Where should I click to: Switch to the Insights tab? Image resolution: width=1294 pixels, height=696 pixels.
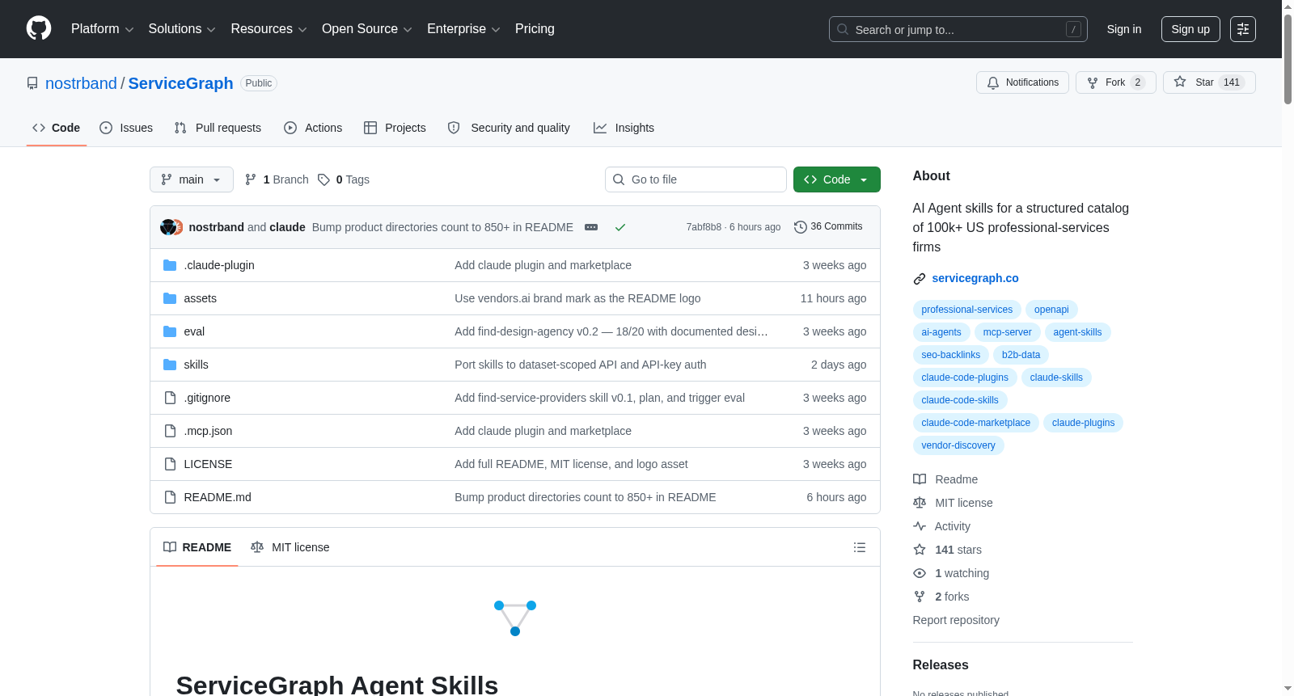624,128
